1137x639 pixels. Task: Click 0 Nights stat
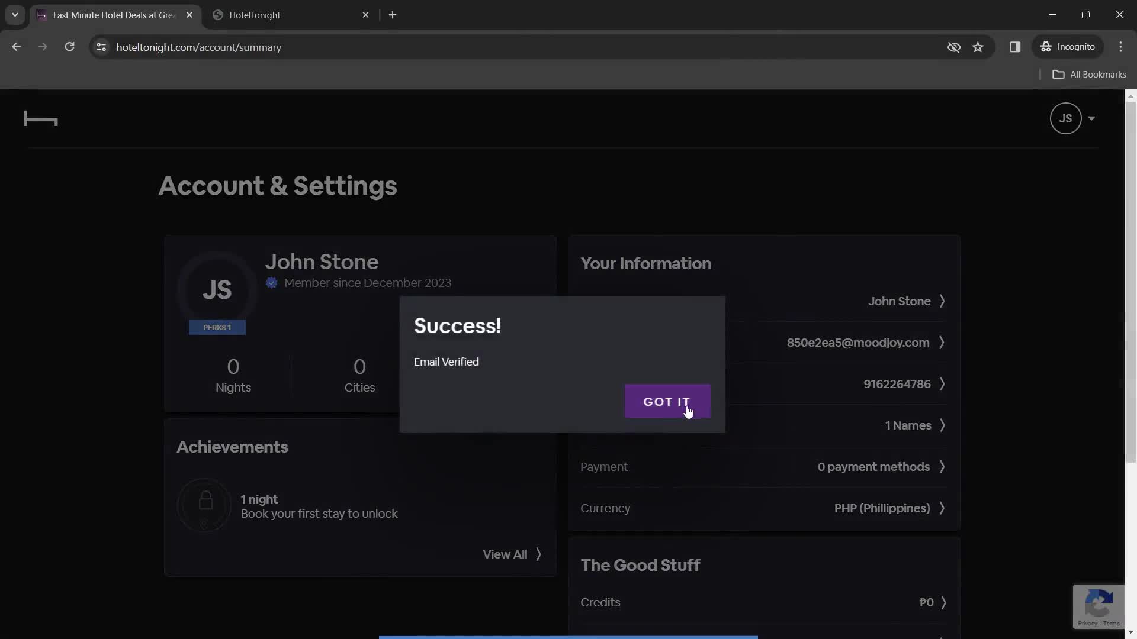coord(233,375)
